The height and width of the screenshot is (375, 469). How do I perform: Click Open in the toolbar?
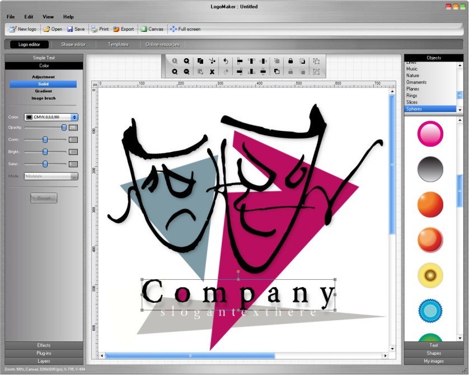coord(53,29)
